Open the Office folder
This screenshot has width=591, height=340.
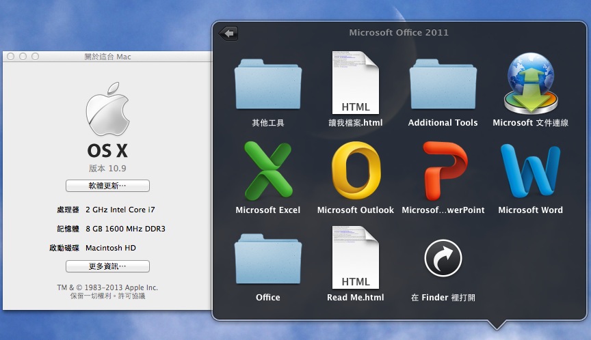268,259
